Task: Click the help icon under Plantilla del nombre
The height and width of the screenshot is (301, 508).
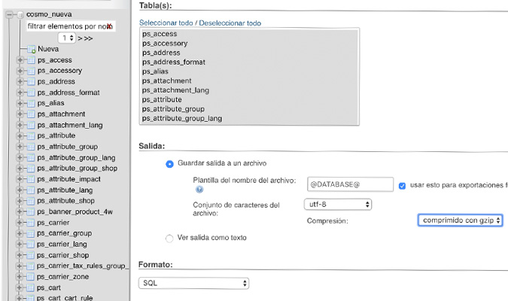Action: pos(199,190)
